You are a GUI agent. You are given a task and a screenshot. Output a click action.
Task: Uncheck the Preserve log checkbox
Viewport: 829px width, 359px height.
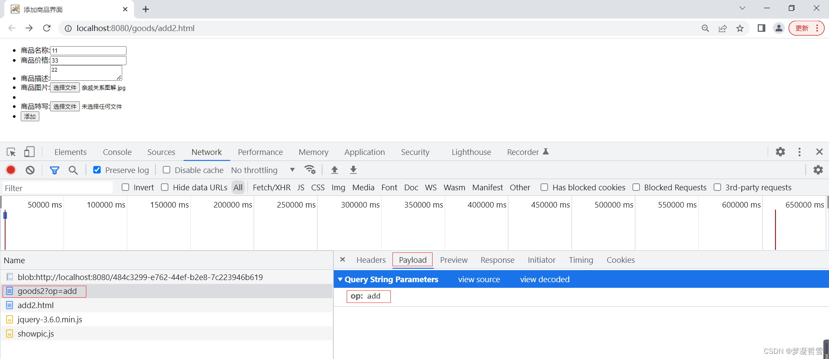[x=97, y=170]
